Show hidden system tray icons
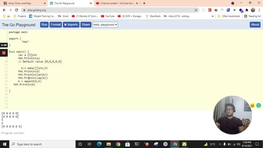The image size is (263, 148). tap(220, 144)
